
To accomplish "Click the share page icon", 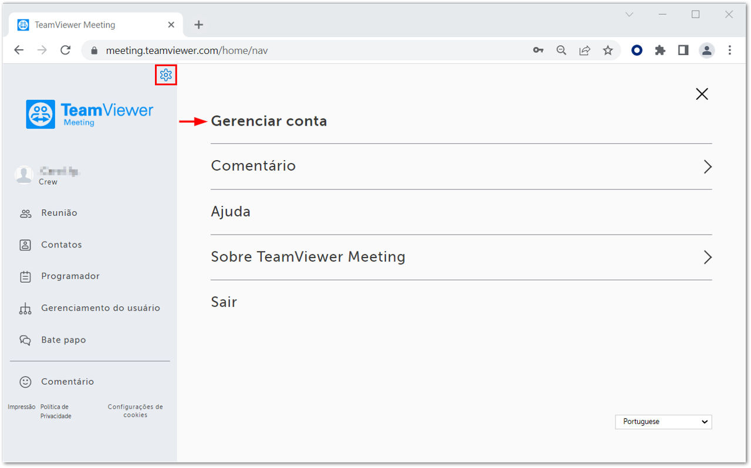I will click(x=585, y=50).
